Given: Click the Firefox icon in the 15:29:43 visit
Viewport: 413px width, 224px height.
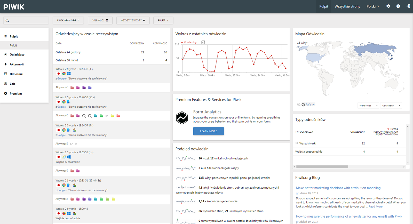Looking at the screenshot, I should pyautogui.click(x=64, y=213).
